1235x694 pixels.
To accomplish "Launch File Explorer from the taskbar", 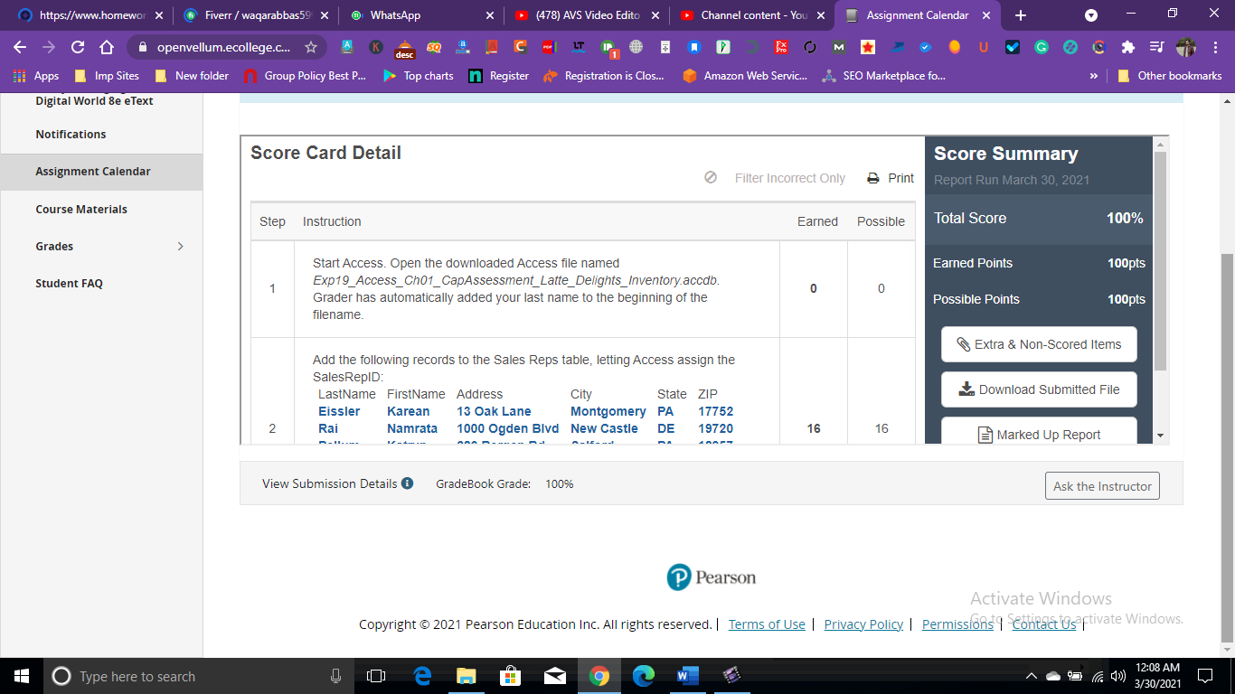I will 466,676.
